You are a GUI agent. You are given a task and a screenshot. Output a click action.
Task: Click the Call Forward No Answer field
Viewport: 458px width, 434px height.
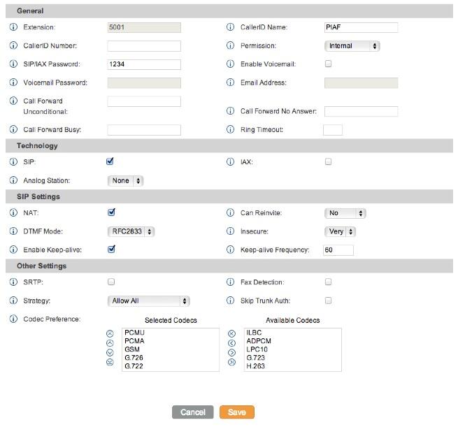tap(361, 112)
